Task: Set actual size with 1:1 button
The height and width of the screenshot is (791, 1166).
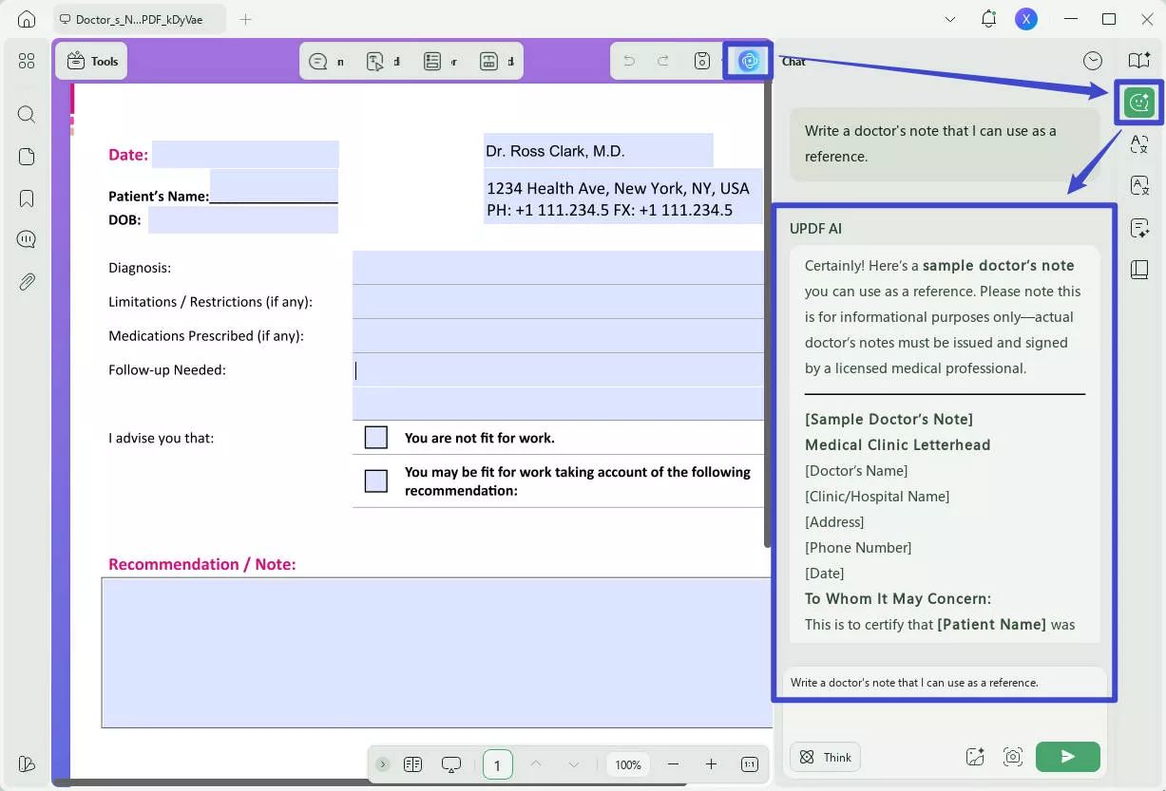Action: 749,764
